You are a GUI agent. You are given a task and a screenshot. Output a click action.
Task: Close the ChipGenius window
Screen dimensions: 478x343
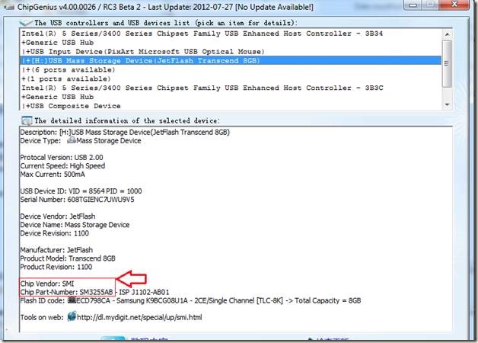point(455,5)
